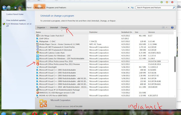This screenshot has height=115, width=181.
Task: Open Opera from the taskbar
Action: pyautogui.click(x=35, y=114)
